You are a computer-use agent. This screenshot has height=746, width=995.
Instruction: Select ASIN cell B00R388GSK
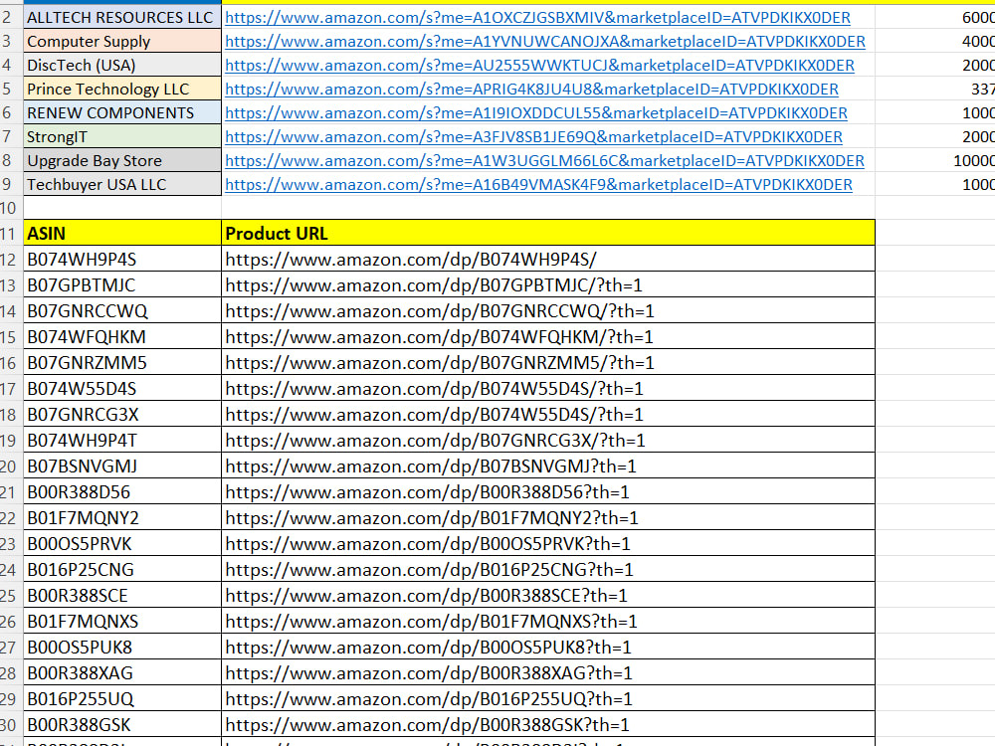point(122,725)
